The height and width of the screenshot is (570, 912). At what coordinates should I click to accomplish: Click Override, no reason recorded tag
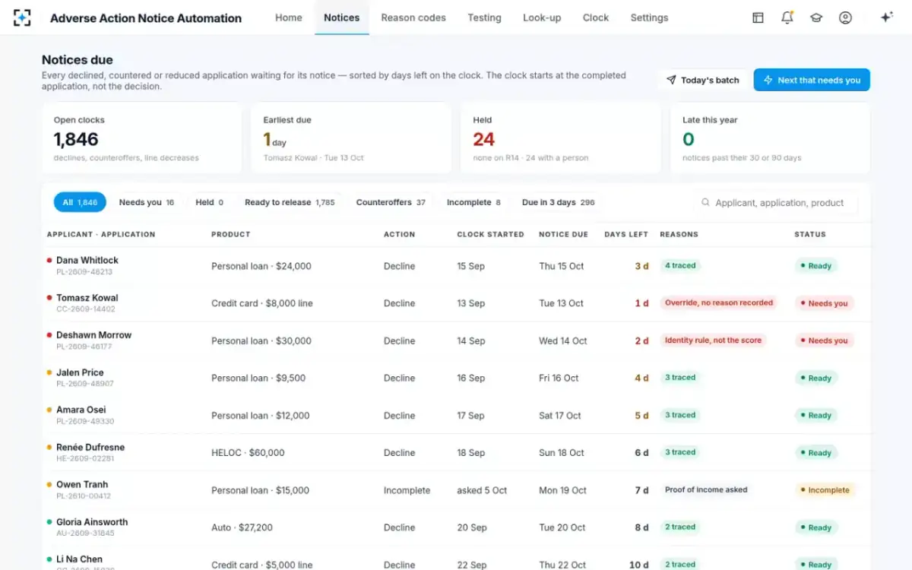pyautogui.click(x=719, y=302)
